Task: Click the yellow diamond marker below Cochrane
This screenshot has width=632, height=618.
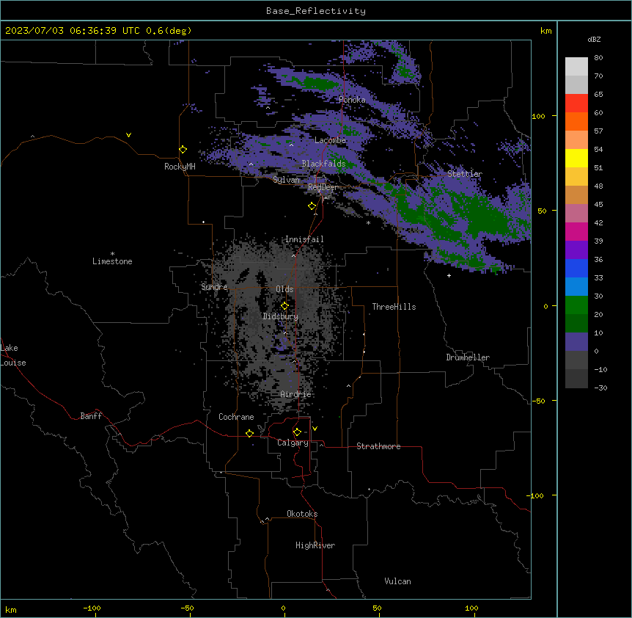Action: (x=249, y=433)
